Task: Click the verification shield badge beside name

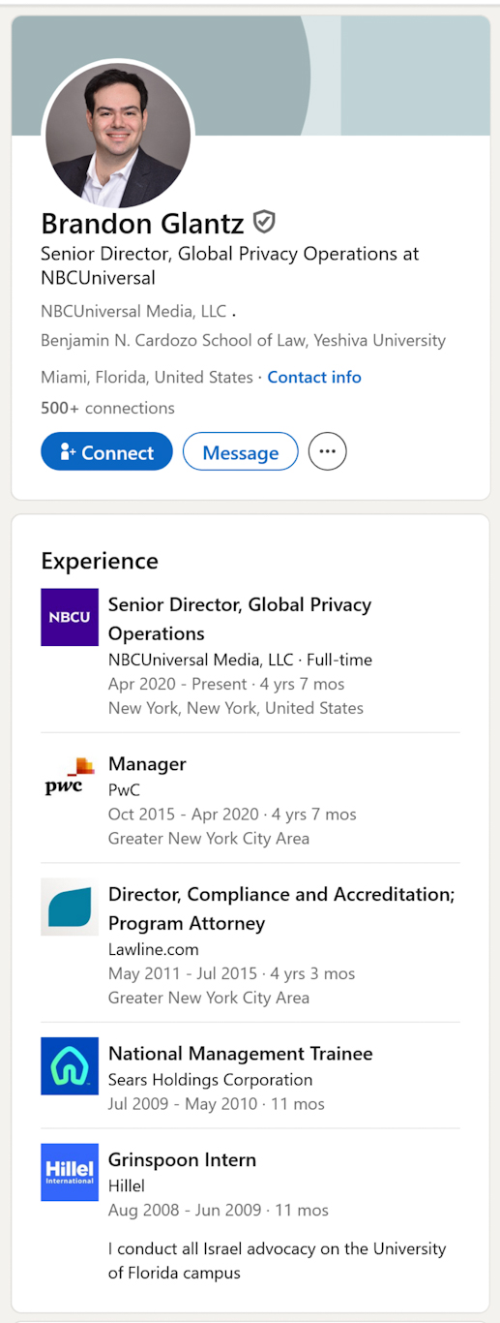Action: pyautogui.click(x=264, y=223)
